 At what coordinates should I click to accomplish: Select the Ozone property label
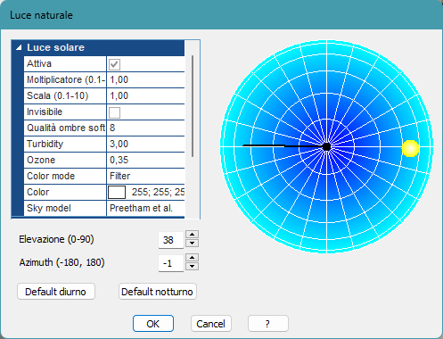(41, 160)
